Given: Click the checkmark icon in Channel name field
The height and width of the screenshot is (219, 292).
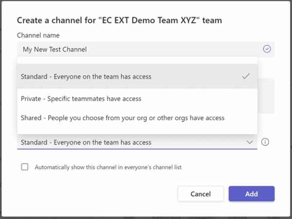Looking at the screenshot, I should (x=266, y=49).
